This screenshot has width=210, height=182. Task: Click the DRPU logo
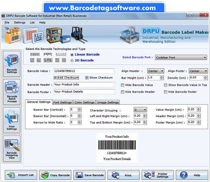point(151,31)
